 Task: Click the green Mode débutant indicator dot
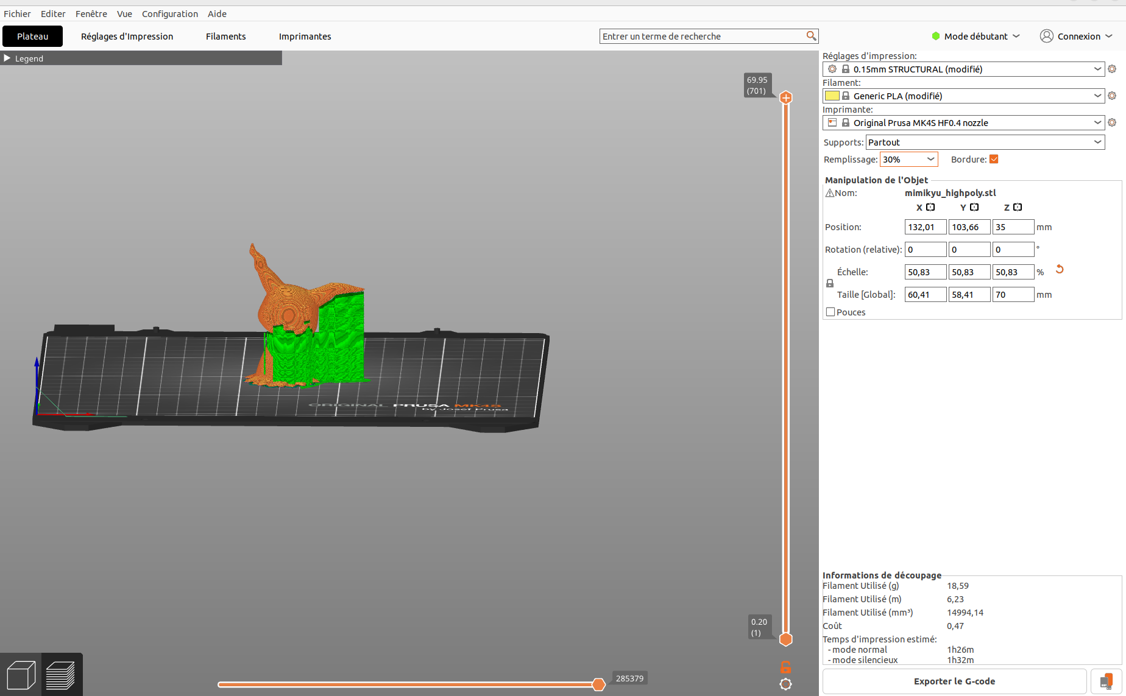936,36
